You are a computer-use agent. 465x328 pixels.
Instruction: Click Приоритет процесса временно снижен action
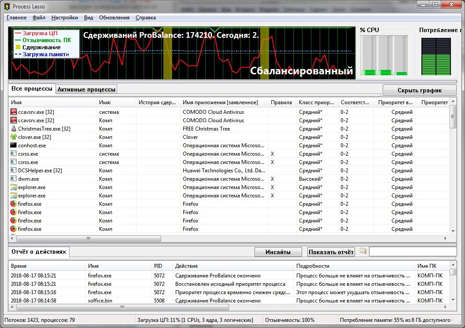[233, 292]
